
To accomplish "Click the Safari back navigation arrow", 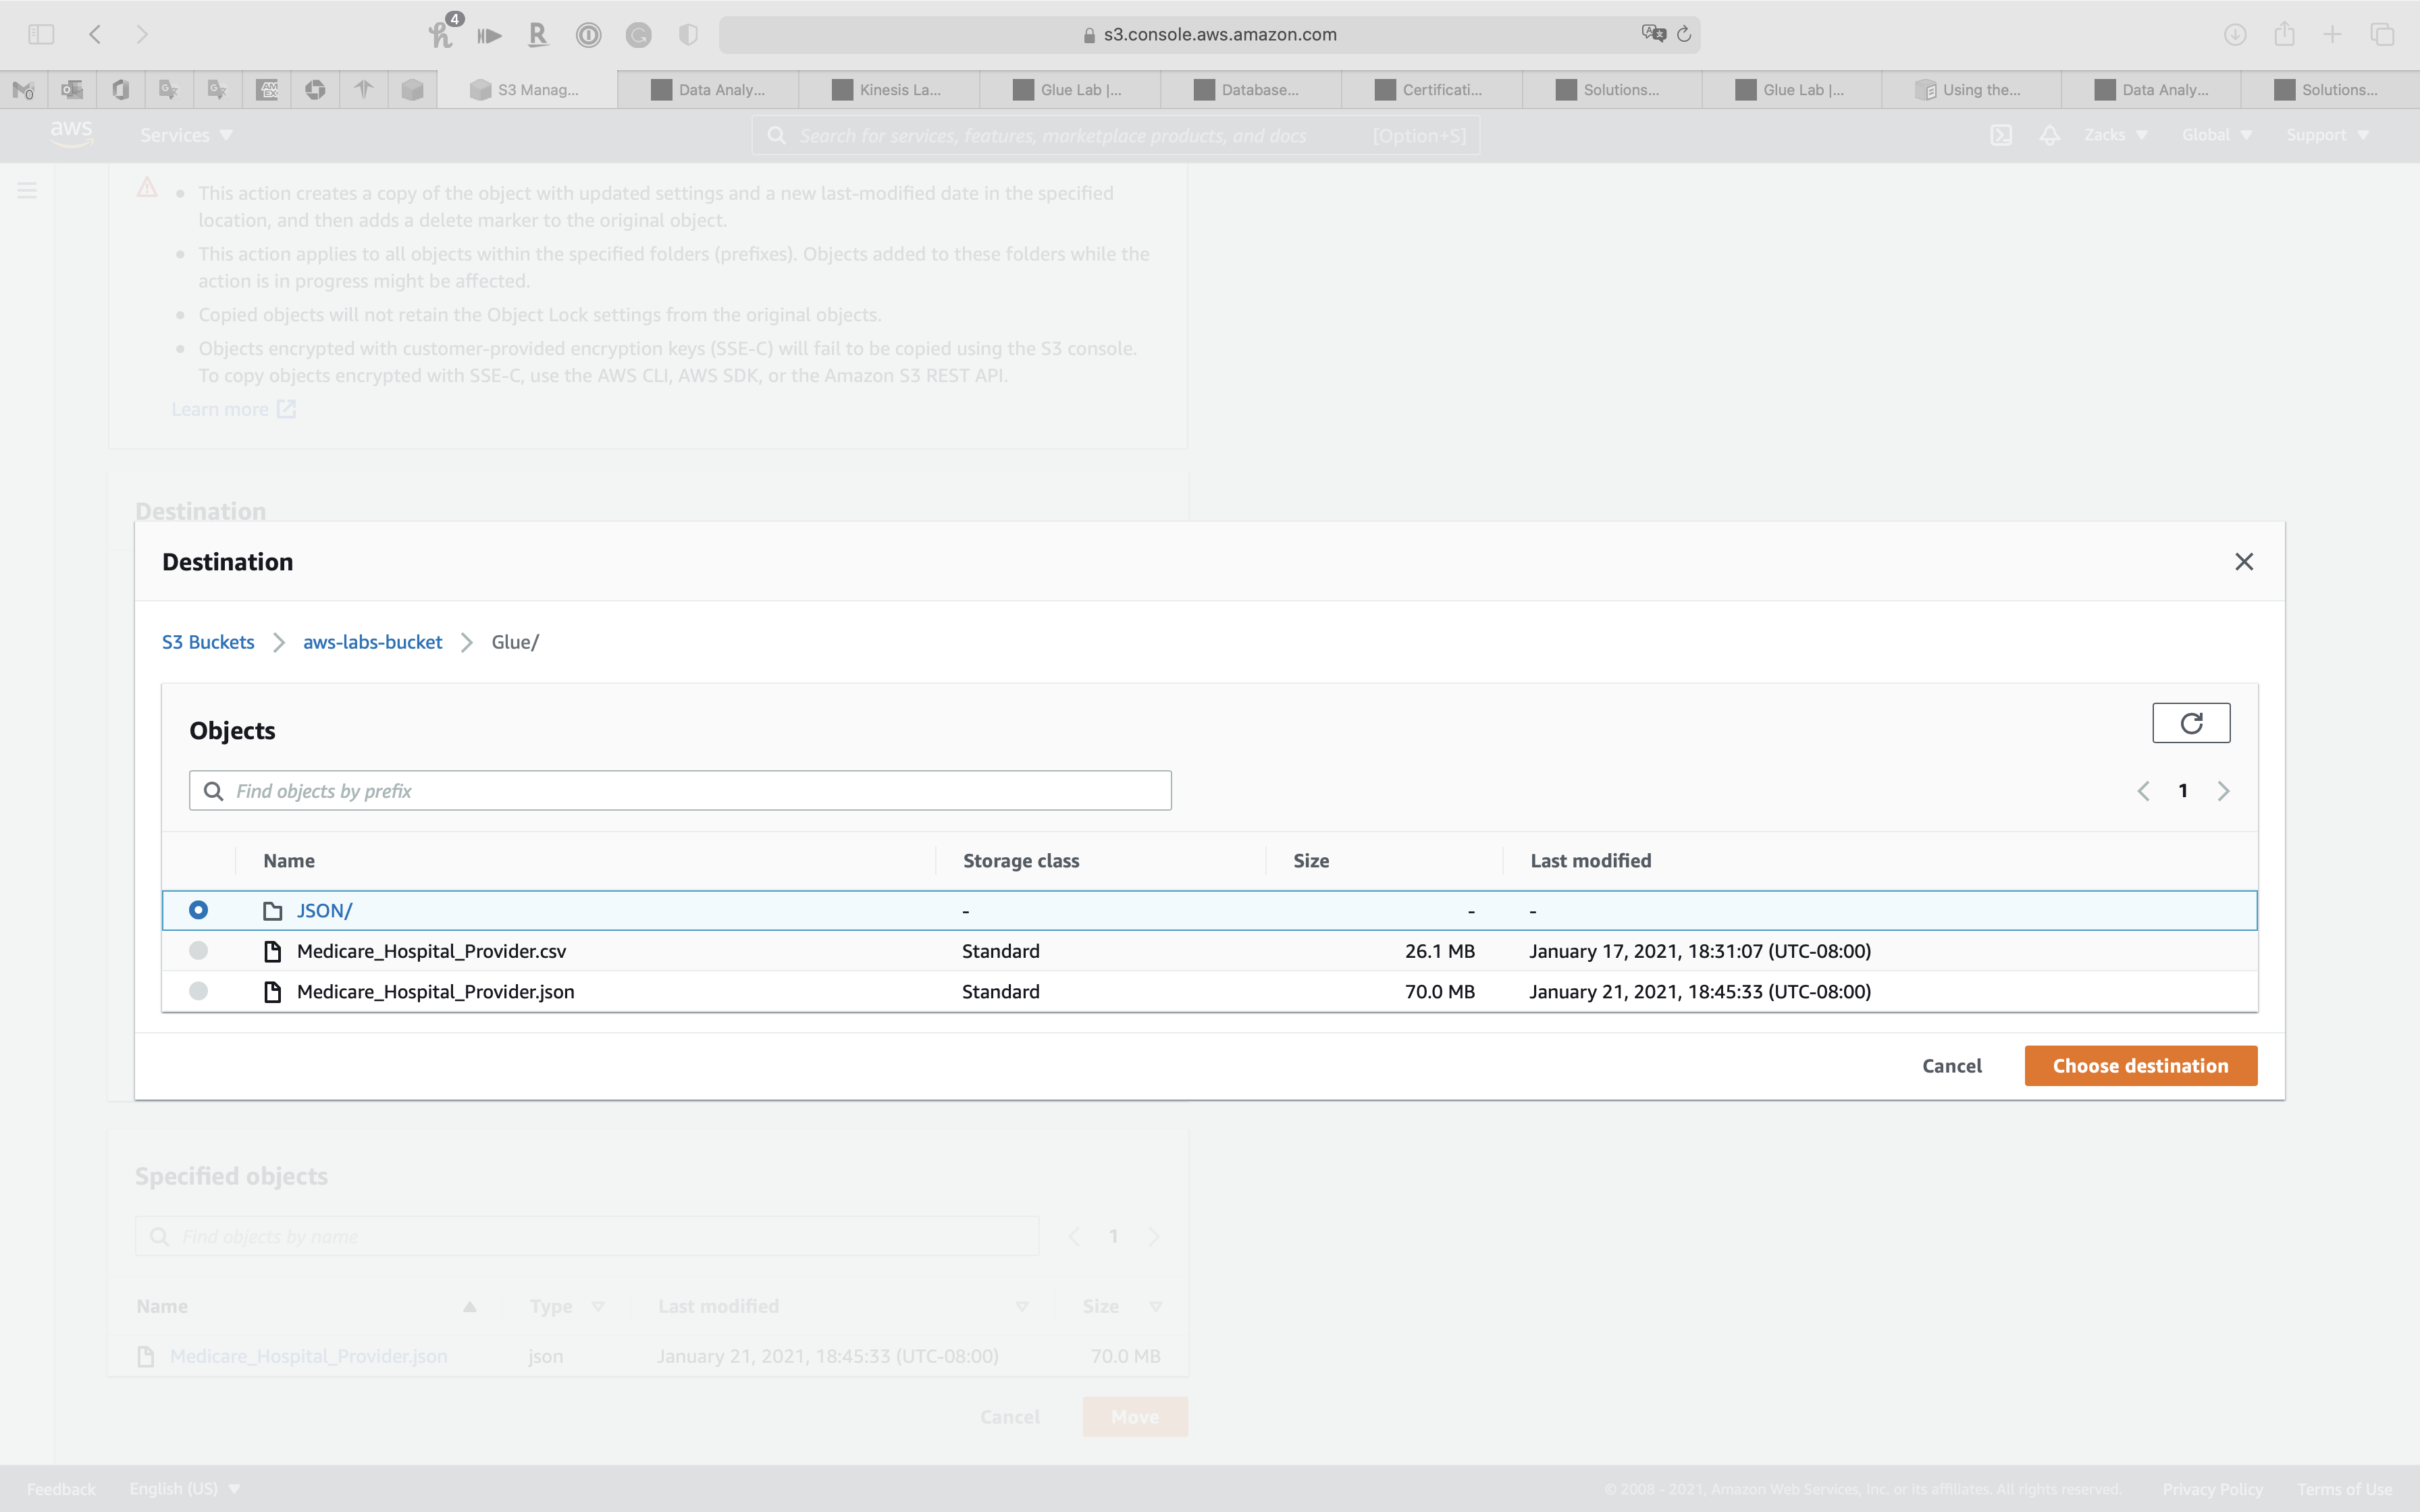I will (95, 34).
